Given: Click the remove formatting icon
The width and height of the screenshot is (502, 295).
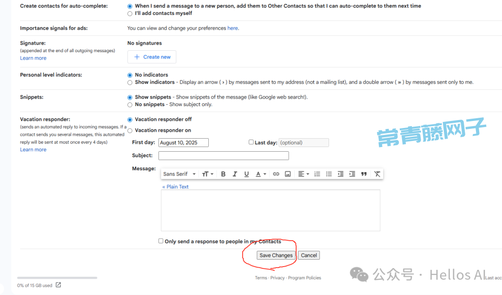Looking at the screenshot, I should point(377,174).
